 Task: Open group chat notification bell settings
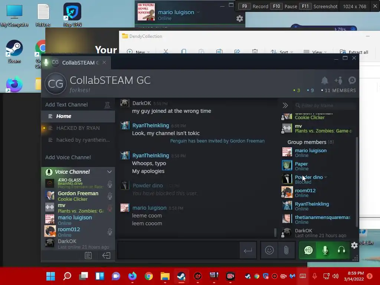tap(324, 80)
